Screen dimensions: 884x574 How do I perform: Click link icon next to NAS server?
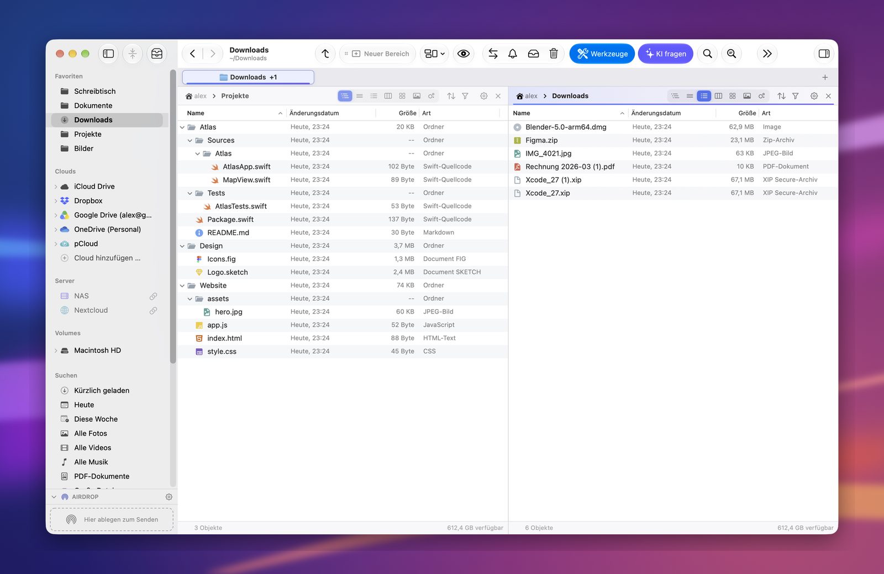pos(153,296)
